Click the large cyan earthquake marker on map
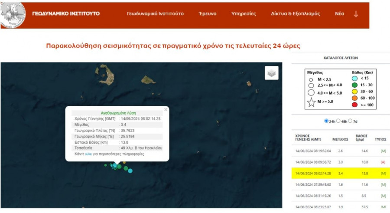Screen dimensions: 390x213 coord(130,170)
